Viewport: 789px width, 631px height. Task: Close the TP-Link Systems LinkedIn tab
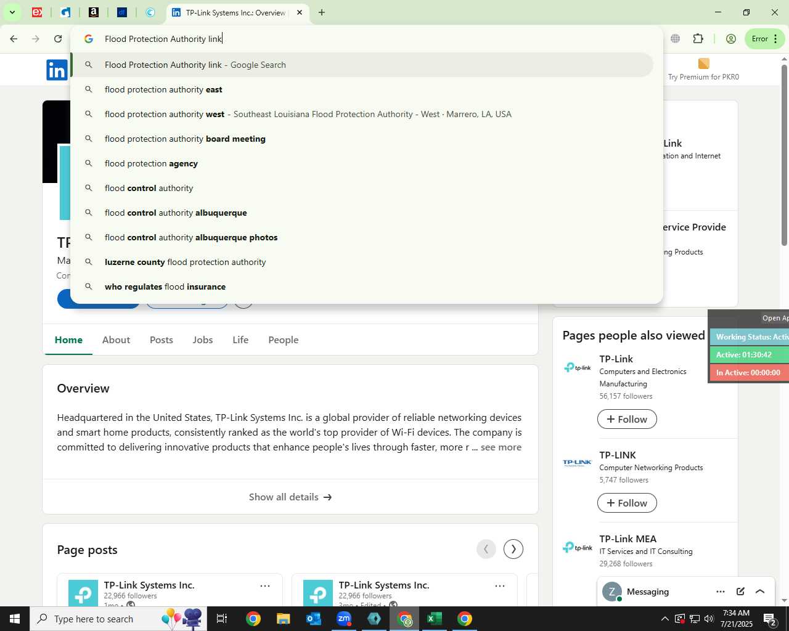[x=300, y=12]
